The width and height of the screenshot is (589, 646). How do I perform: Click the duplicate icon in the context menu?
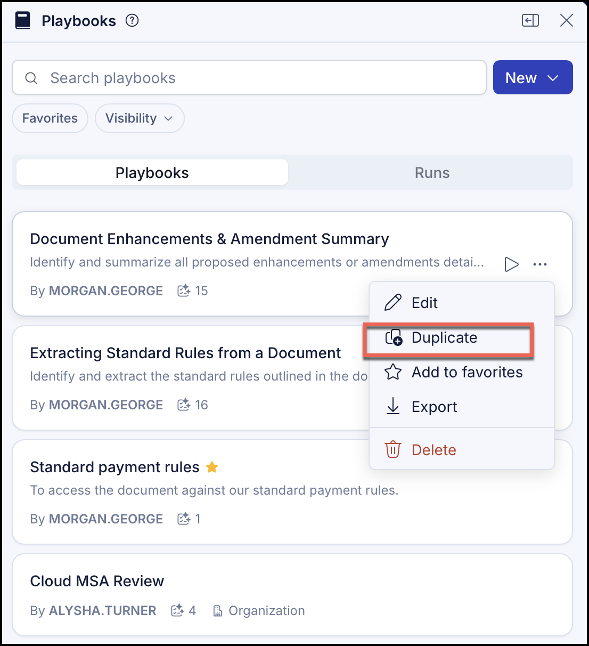(x=394, y=337)
